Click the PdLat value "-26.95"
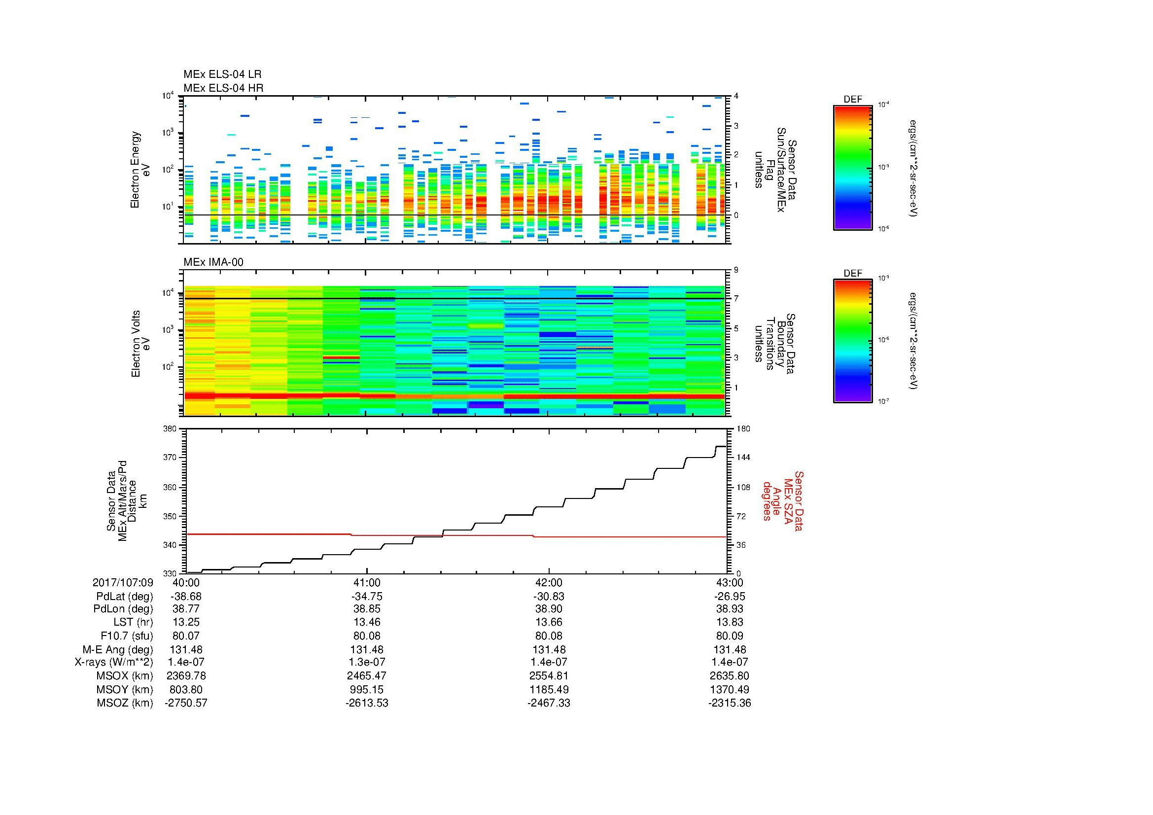Viewport: 1153px width, 815px height. point(730,597)
